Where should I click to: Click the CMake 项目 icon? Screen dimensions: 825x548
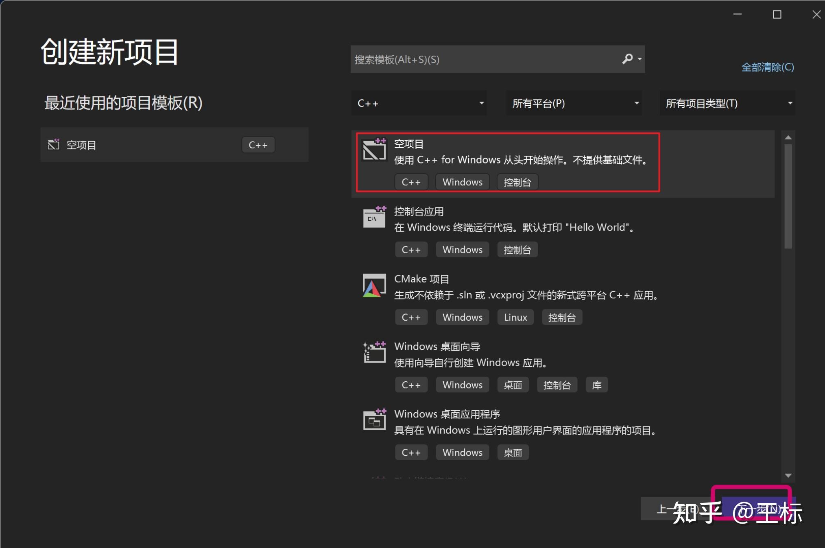click(x=374, y=285)
